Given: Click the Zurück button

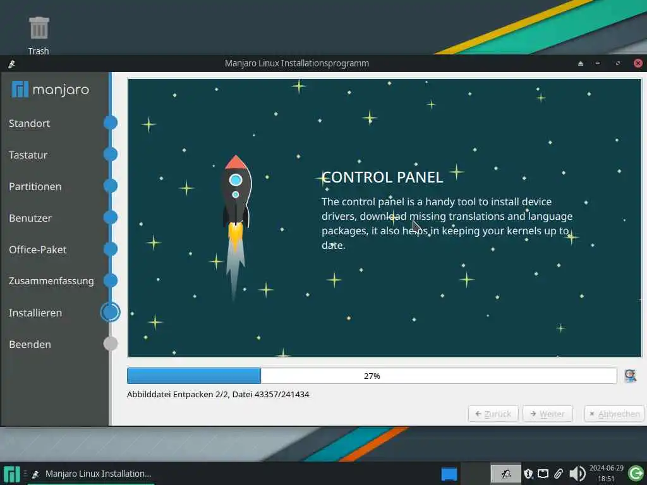Looking at the screenshot, I should [493, 414].
